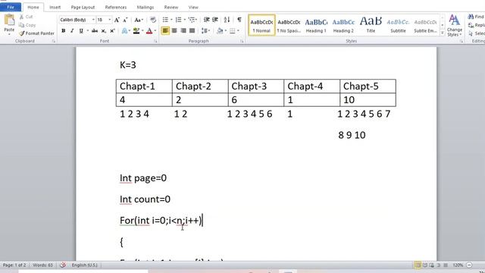Viewport: 485px width, 273px height.
Task: Grow font size with the enlarge A icon
Action: [x=117, y=20]
